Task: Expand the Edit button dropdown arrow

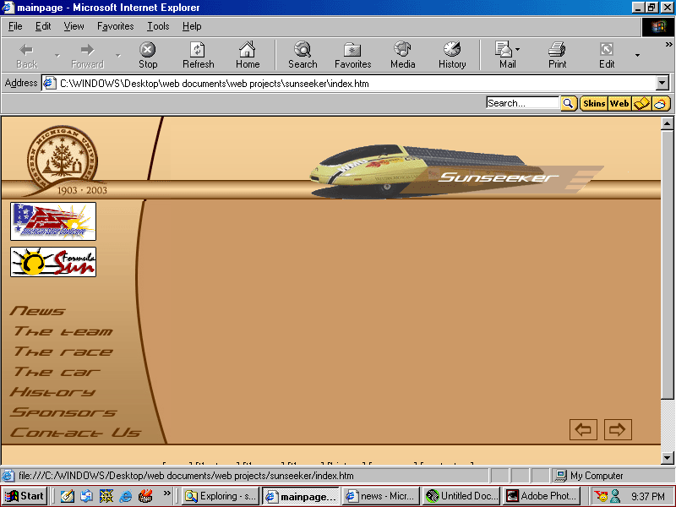Action: pos(637,55)
